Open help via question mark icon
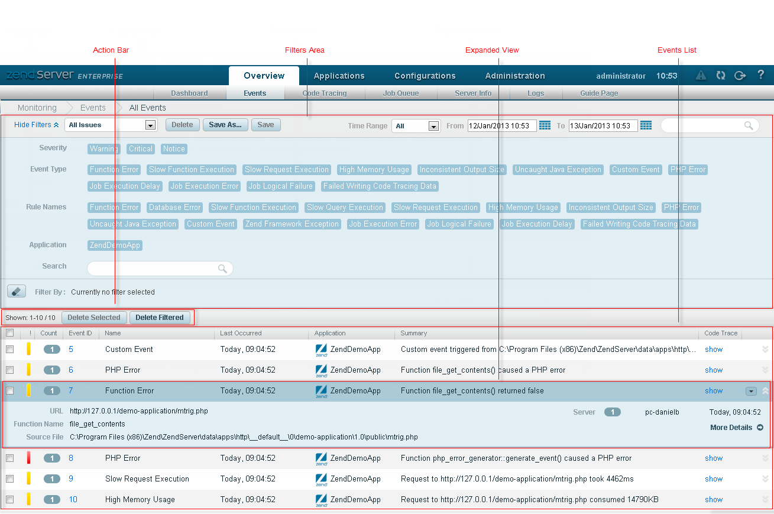 (760, 75)
